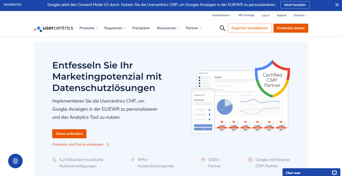Click the star icon beside 99%+

click(133, 160)
